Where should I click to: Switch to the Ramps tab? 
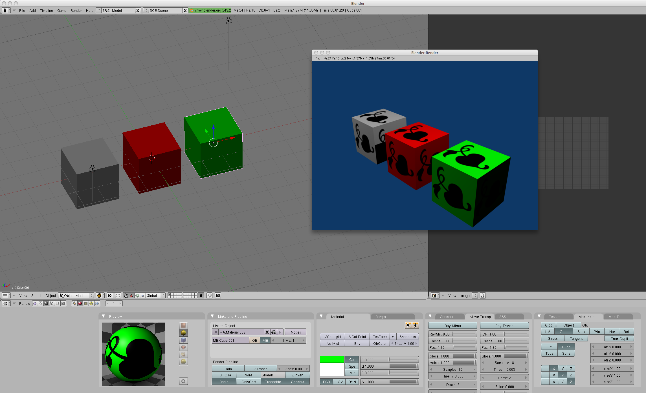(x=380, y=317)
